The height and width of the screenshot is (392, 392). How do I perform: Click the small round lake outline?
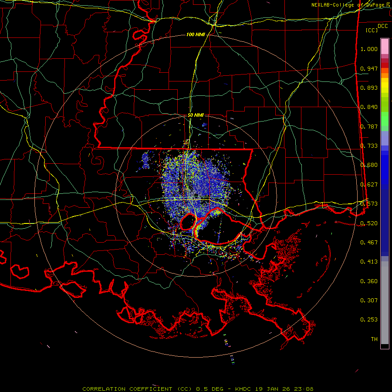[x=188, y=221]
